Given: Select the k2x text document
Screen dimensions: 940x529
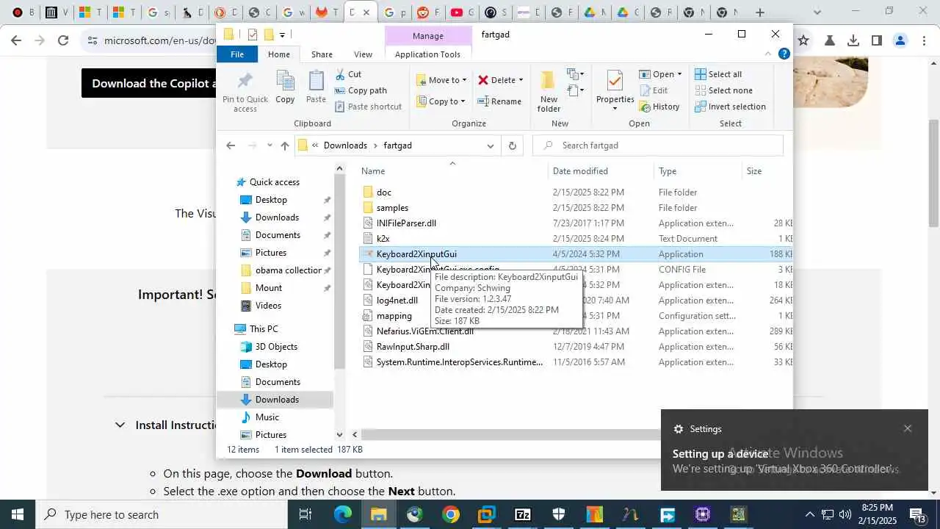Looking at the screenshot, I should [383, 239].
